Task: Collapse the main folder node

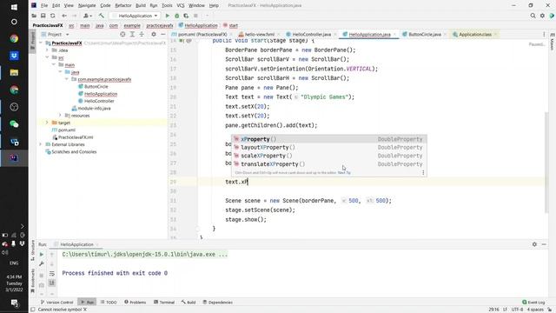Action: click(54, 65)
